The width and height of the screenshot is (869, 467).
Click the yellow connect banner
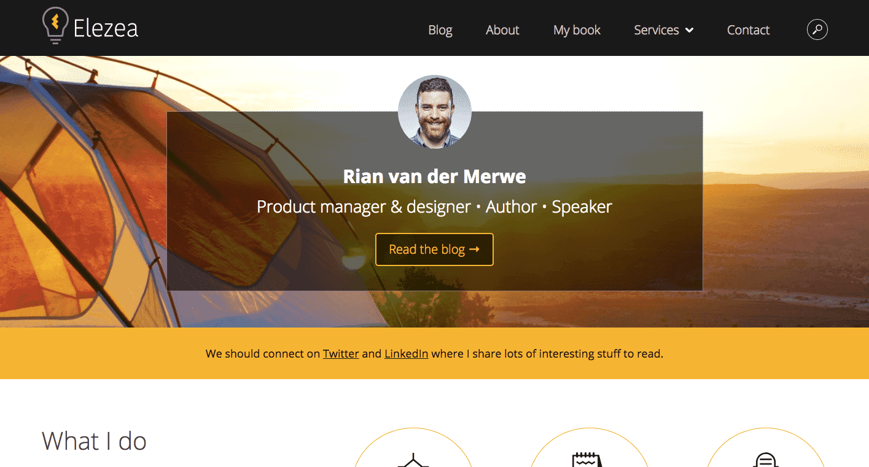[434, 353]
